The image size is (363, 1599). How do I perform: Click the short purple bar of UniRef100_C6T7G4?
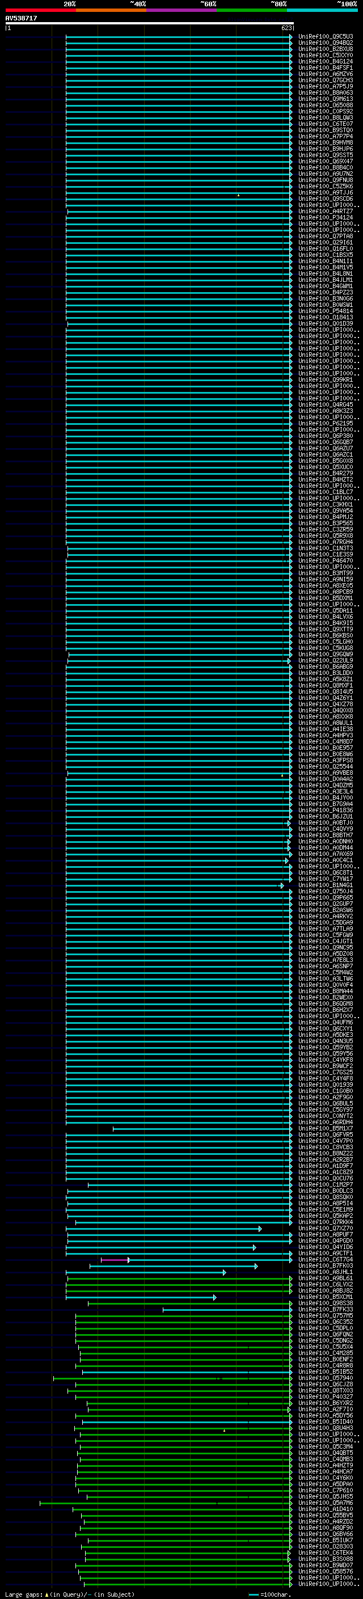coord(115,1260)
